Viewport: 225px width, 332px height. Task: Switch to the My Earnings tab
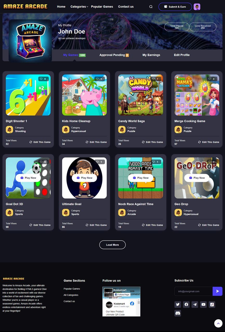coord(151,55)
